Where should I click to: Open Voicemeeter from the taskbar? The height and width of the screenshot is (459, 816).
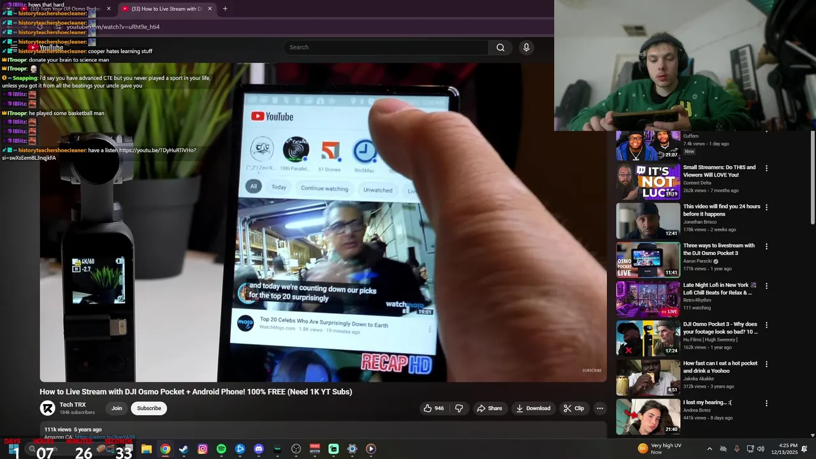coord(315,449)
